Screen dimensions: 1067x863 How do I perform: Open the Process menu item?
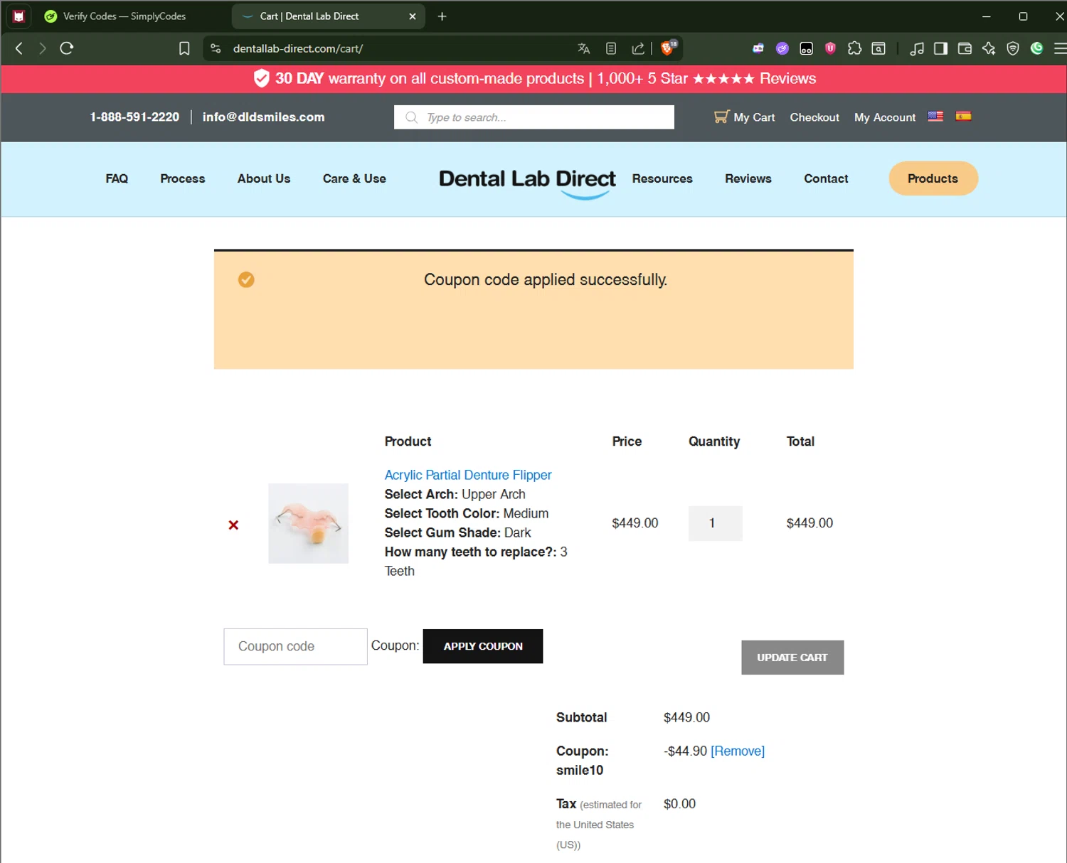click(x=183, y=178)
